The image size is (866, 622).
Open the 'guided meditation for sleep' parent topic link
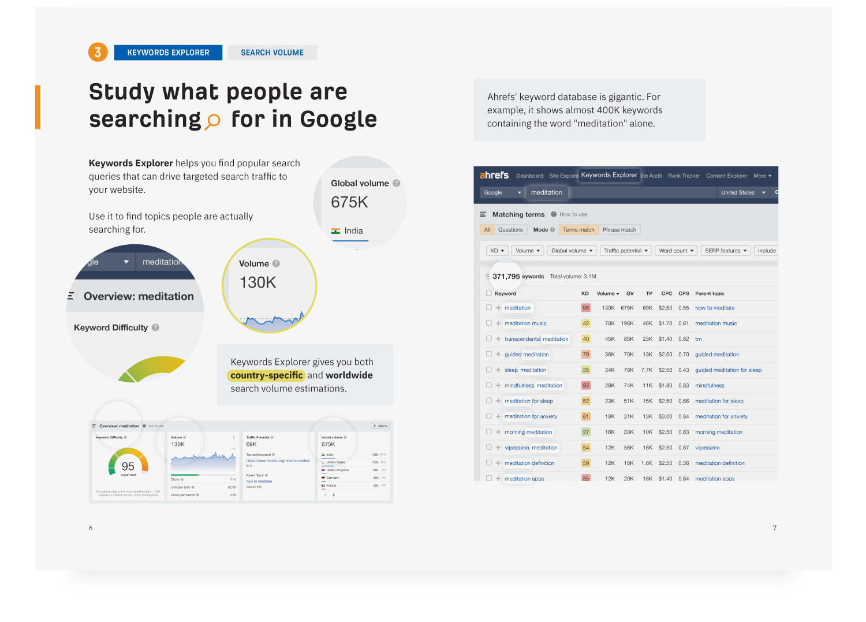tap(728, 370)
